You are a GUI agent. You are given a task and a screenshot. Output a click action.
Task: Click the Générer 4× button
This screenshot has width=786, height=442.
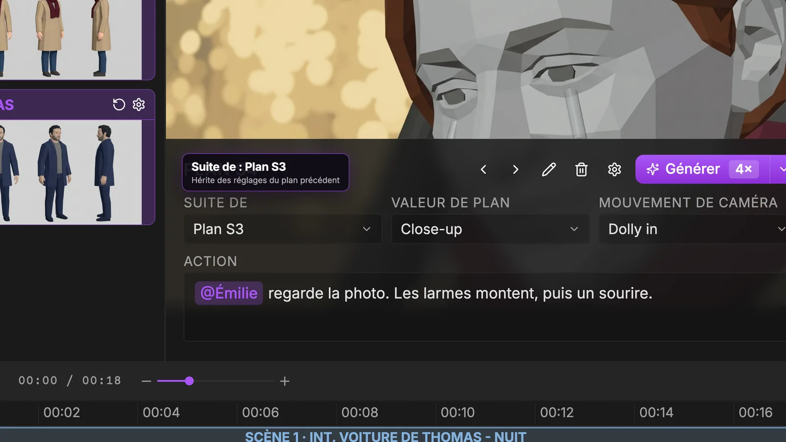702,169
